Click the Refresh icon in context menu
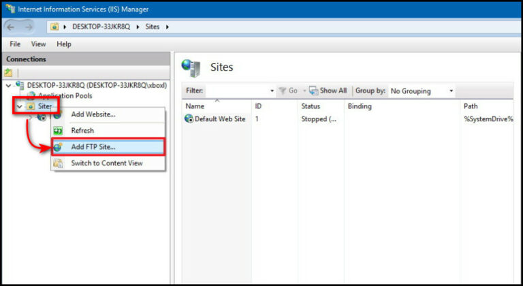Screen dimensions: 523x286 59,130
